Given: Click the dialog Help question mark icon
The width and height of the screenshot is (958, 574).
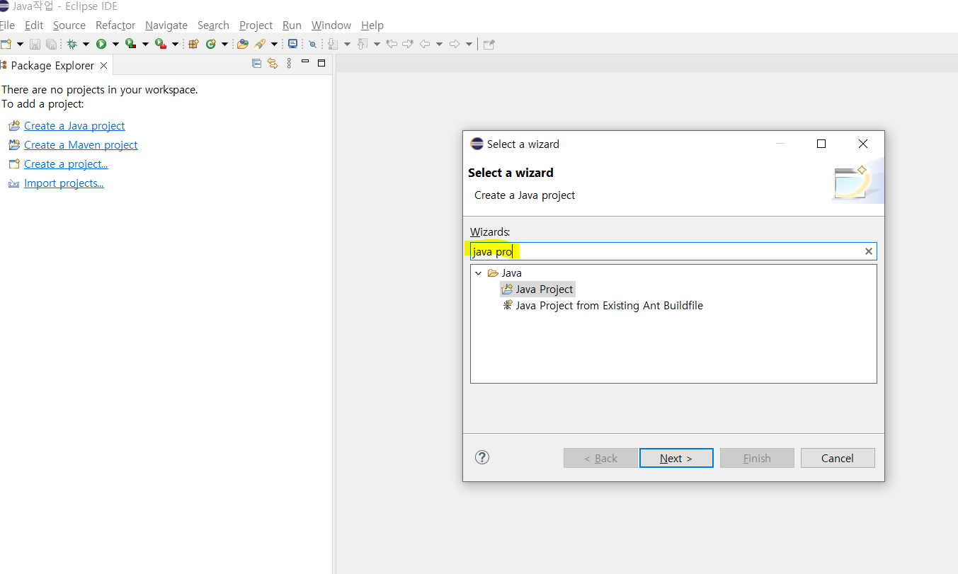Looking at the screenshot, I should pyautogui.click(x=482, y=457).
